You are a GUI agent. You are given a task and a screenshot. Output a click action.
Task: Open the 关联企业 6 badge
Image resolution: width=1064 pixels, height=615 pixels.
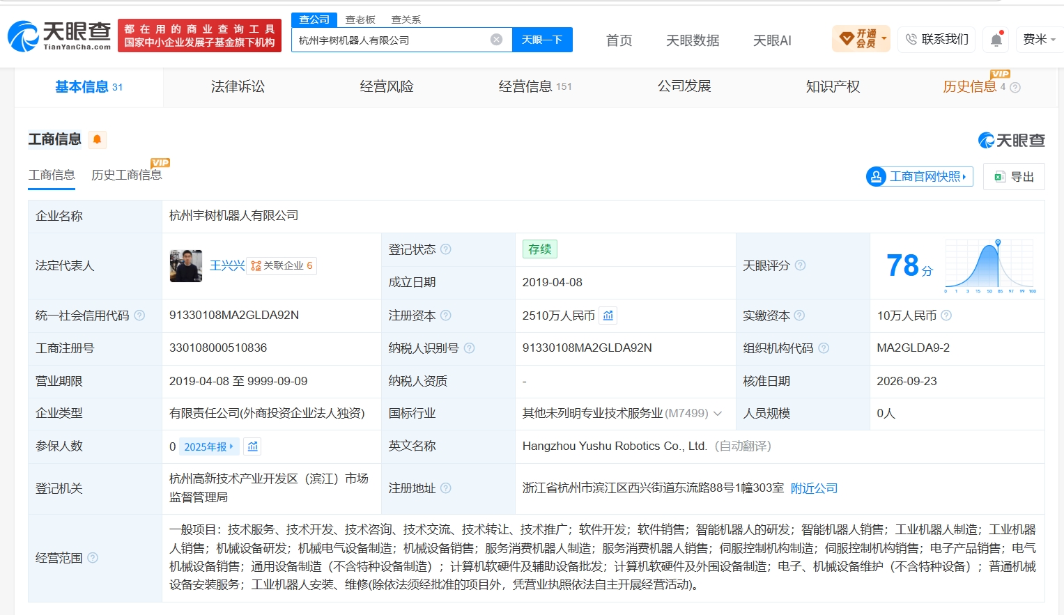point(282,265)
